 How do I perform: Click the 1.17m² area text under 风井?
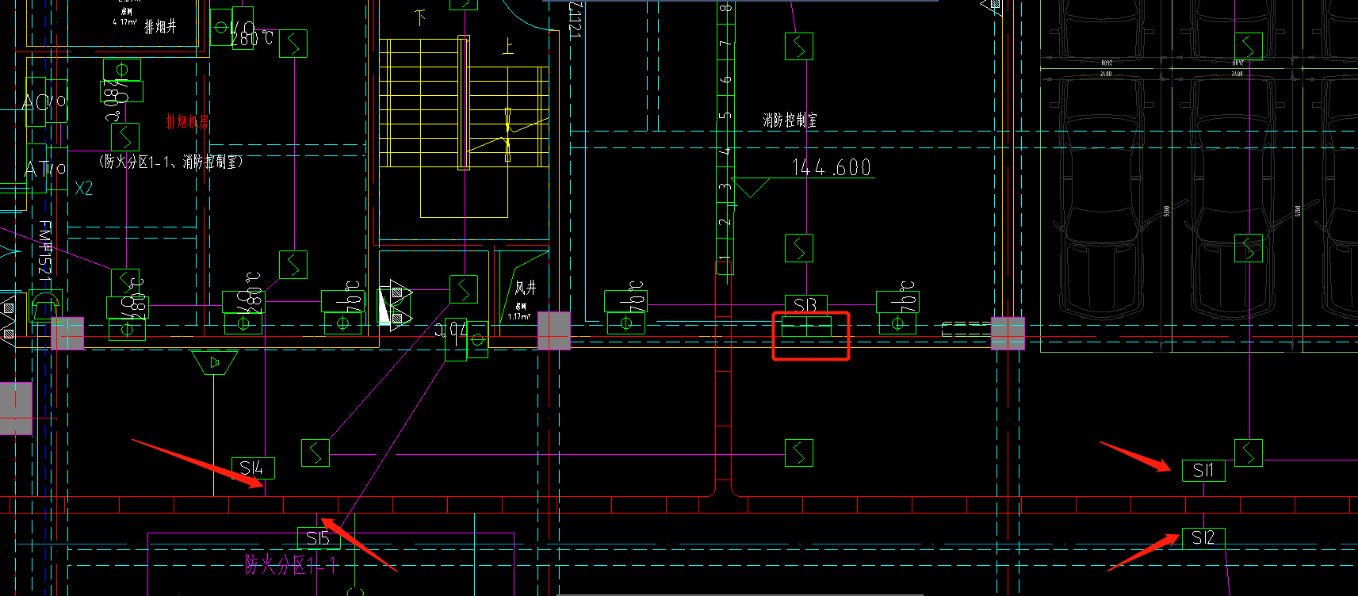click(520, 316)
